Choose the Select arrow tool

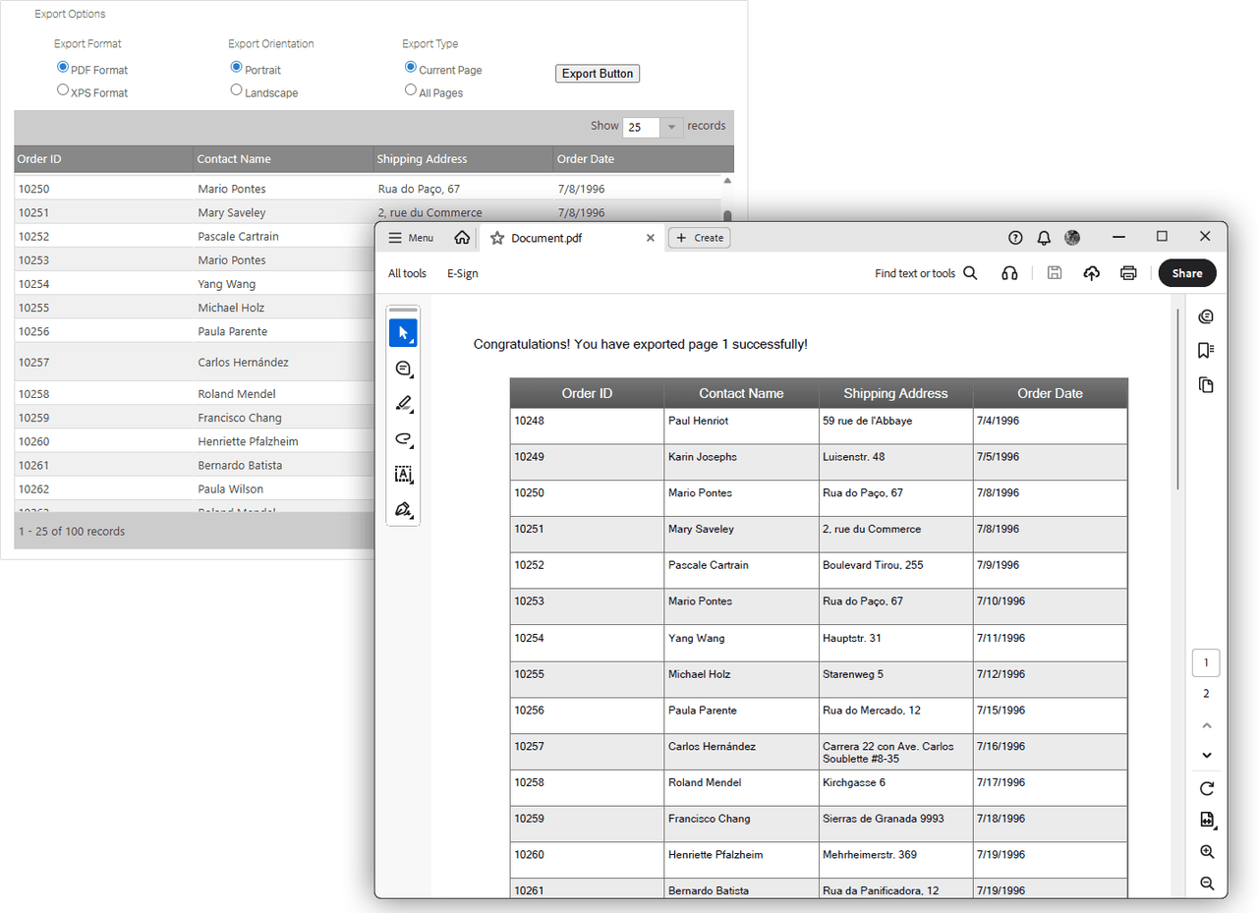[x=403, y=333]
